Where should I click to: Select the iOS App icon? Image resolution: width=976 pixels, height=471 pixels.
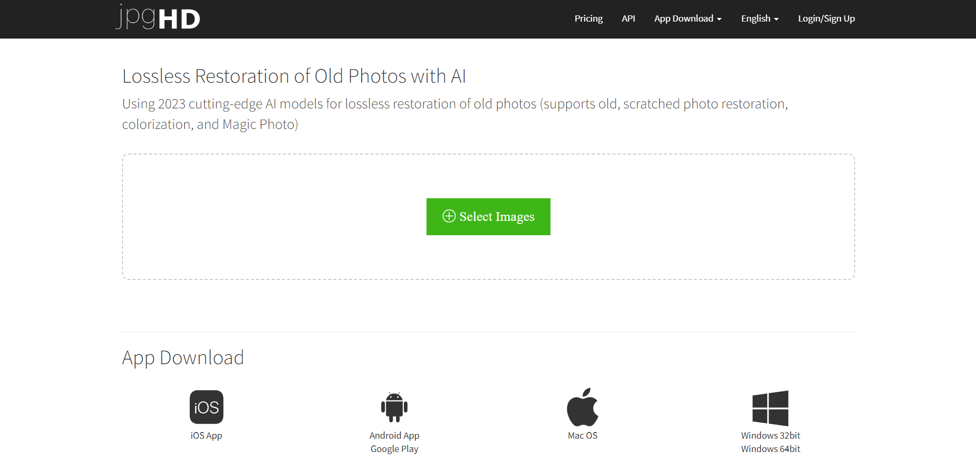click(x=206, y=406)
